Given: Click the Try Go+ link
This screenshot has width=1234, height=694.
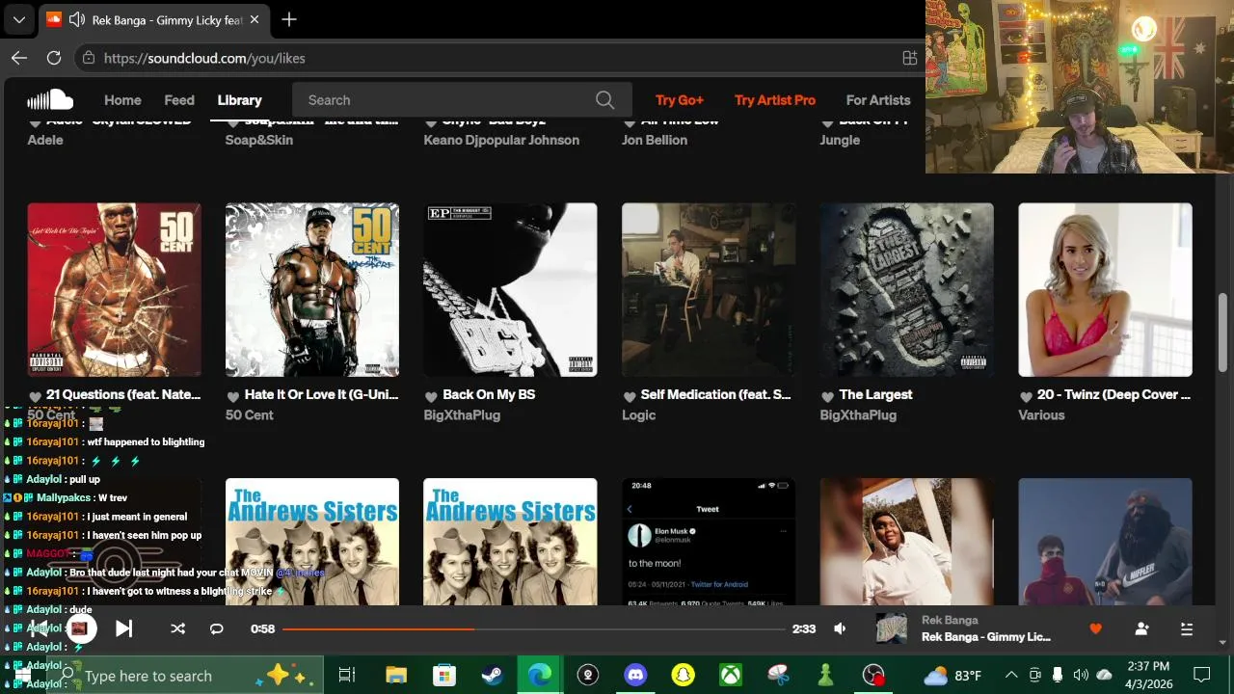Looking at the screenshot, I should pos(680,99).
